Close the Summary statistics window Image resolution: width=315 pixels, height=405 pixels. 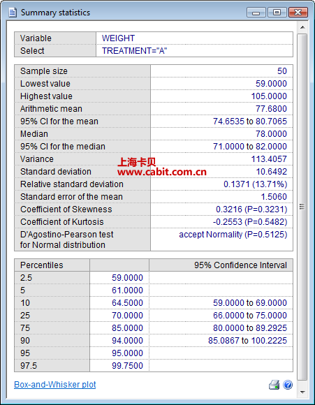click(x=298, y=13)
